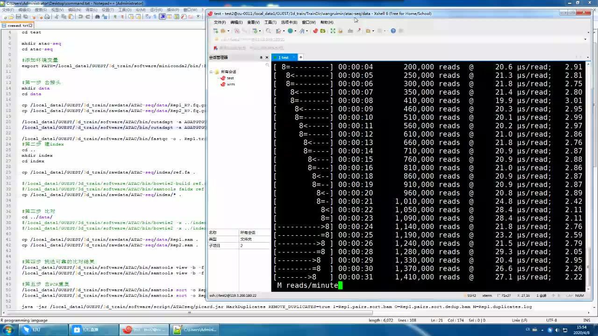Click the Xshell help question mark icon
The width and height of the screenshot is (598, 336).
[x=393, y=31]
